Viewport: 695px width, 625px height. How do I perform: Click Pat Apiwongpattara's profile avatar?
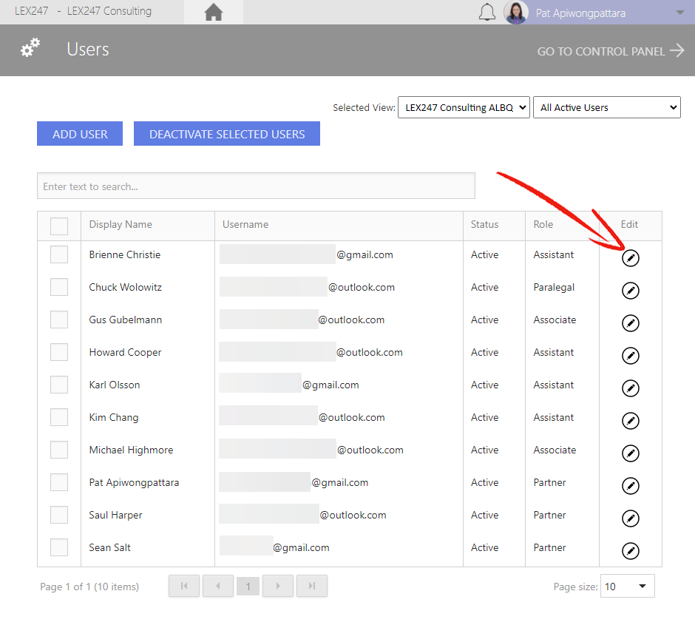[515, 12]
